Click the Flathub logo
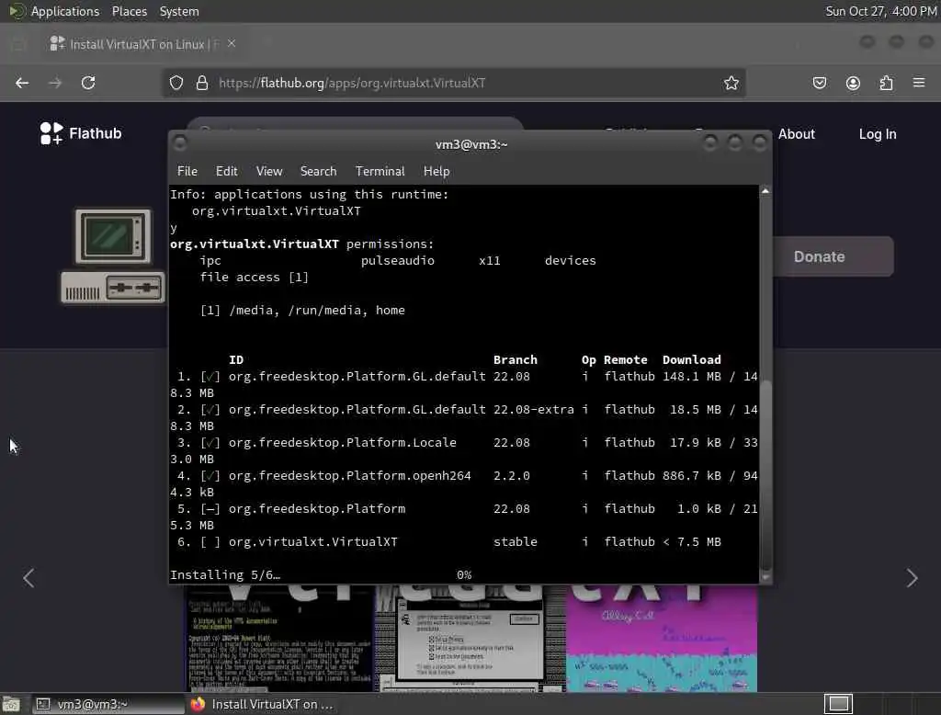 81,133
